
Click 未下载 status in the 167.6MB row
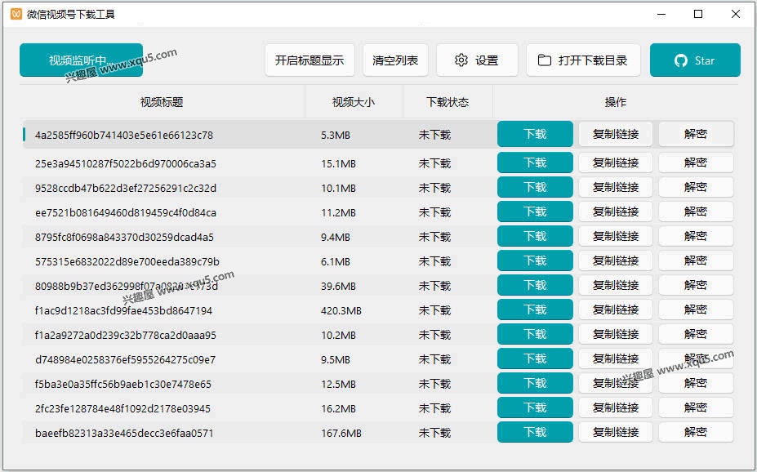coord(434,433)
